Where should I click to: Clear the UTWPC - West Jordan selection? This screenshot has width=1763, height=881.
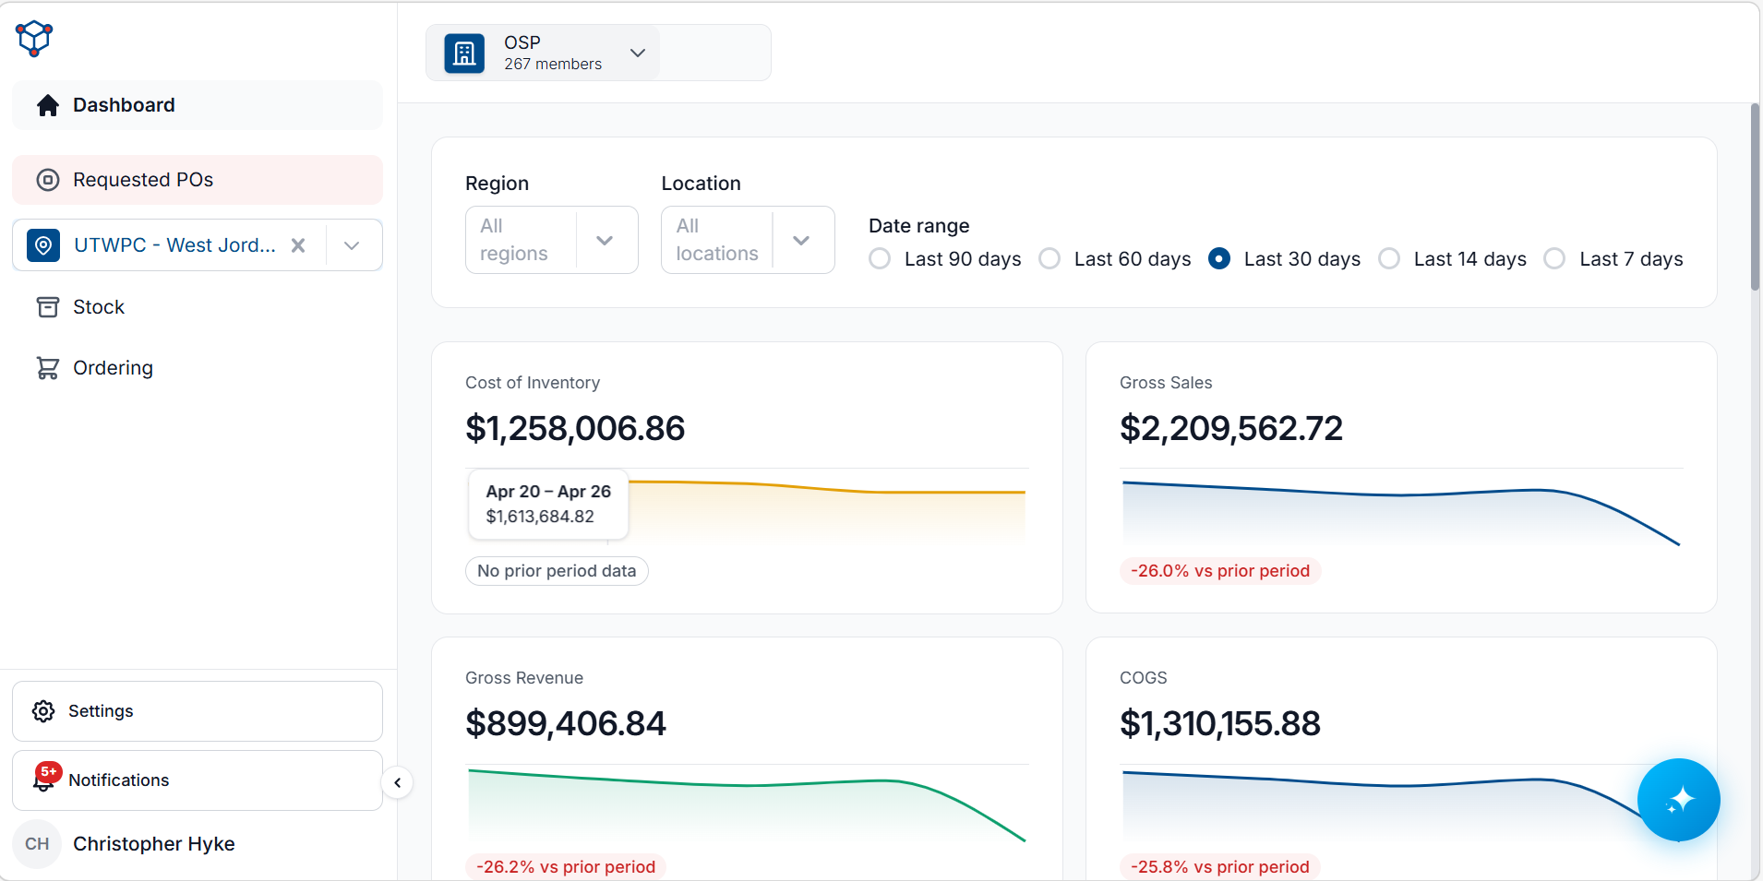[298, 245]
